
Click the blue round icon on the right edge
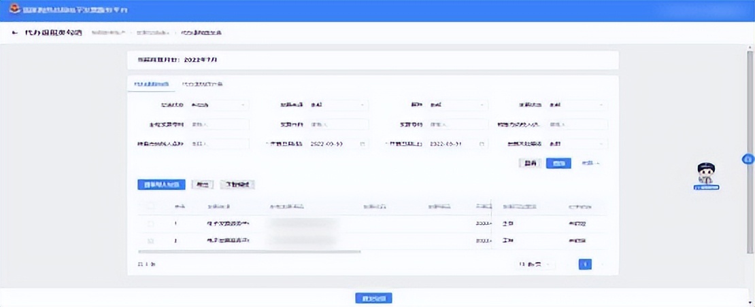coord(748,158)
